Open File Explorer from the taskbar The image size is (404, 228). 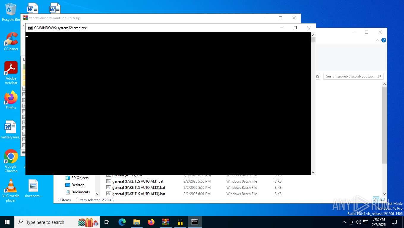(137, 222)
